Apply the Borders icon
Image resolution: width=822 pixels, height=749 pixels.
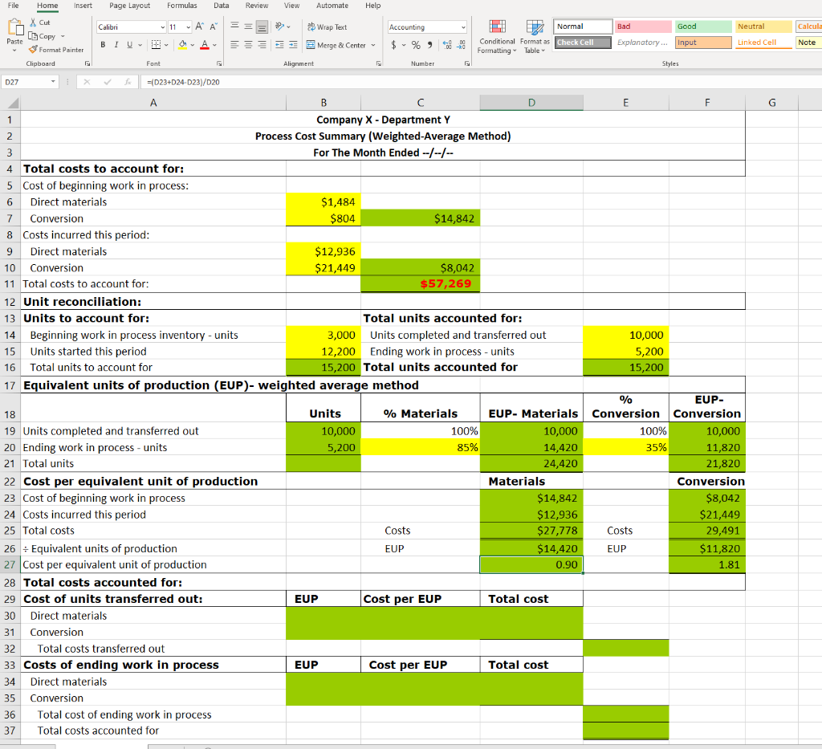[x=156, y=45]
